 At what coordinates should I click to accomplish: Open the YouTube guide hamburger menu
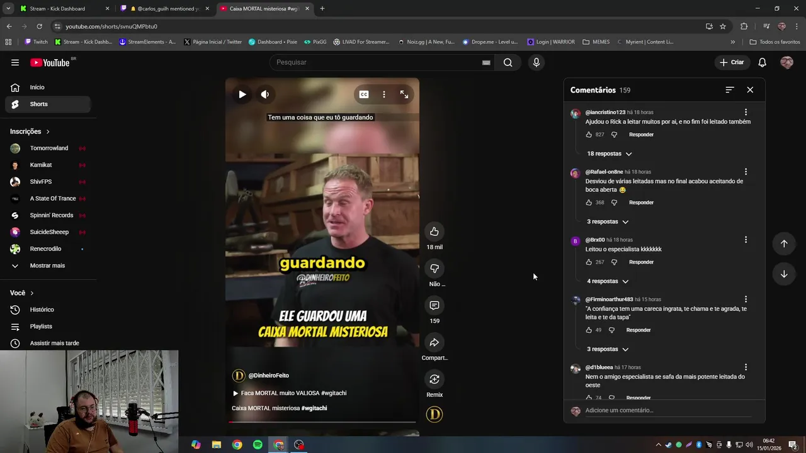tap(15, 62)
